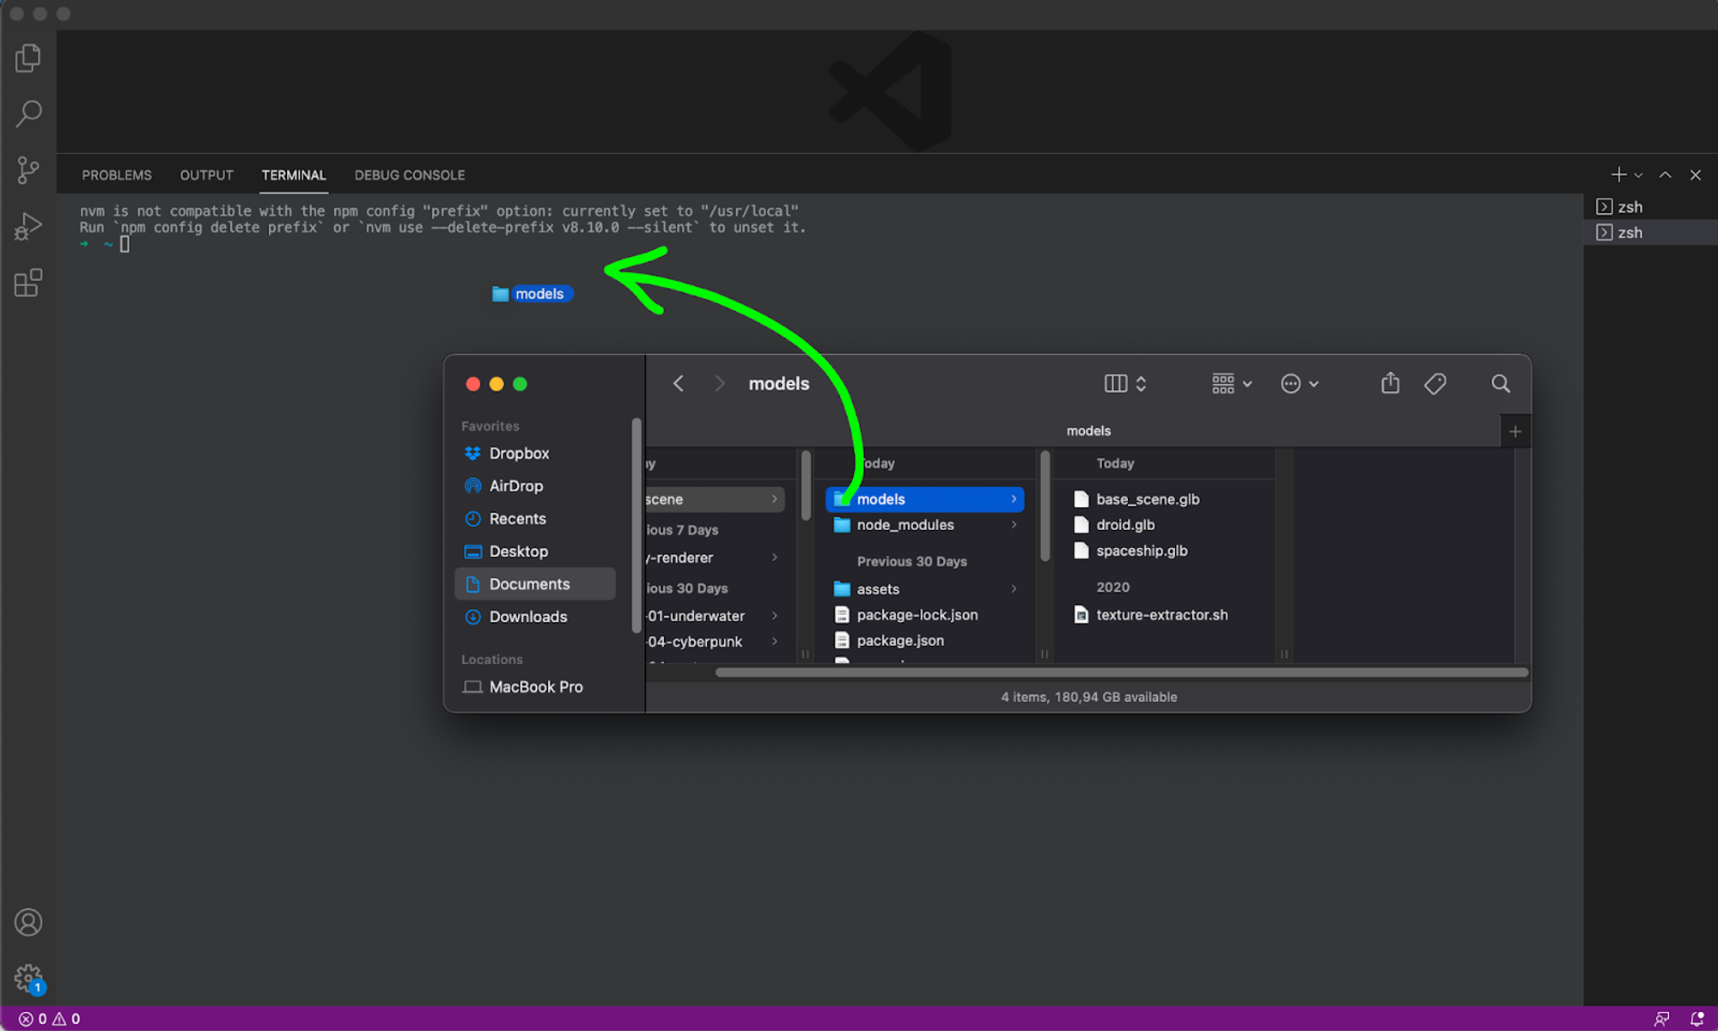The height and width of the screenshot is (1031, 1718).
Task: Open the Extensions view icon
Action: (x=28, y=283)
